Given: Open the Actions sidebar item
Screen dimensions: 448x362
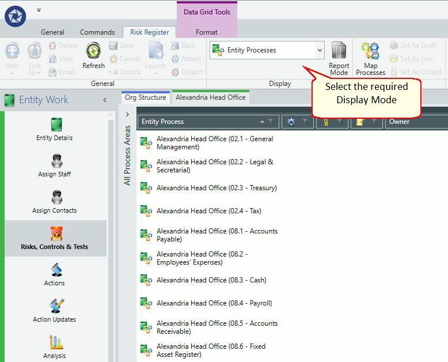Looking at the screenshot, I should point(54,274).
